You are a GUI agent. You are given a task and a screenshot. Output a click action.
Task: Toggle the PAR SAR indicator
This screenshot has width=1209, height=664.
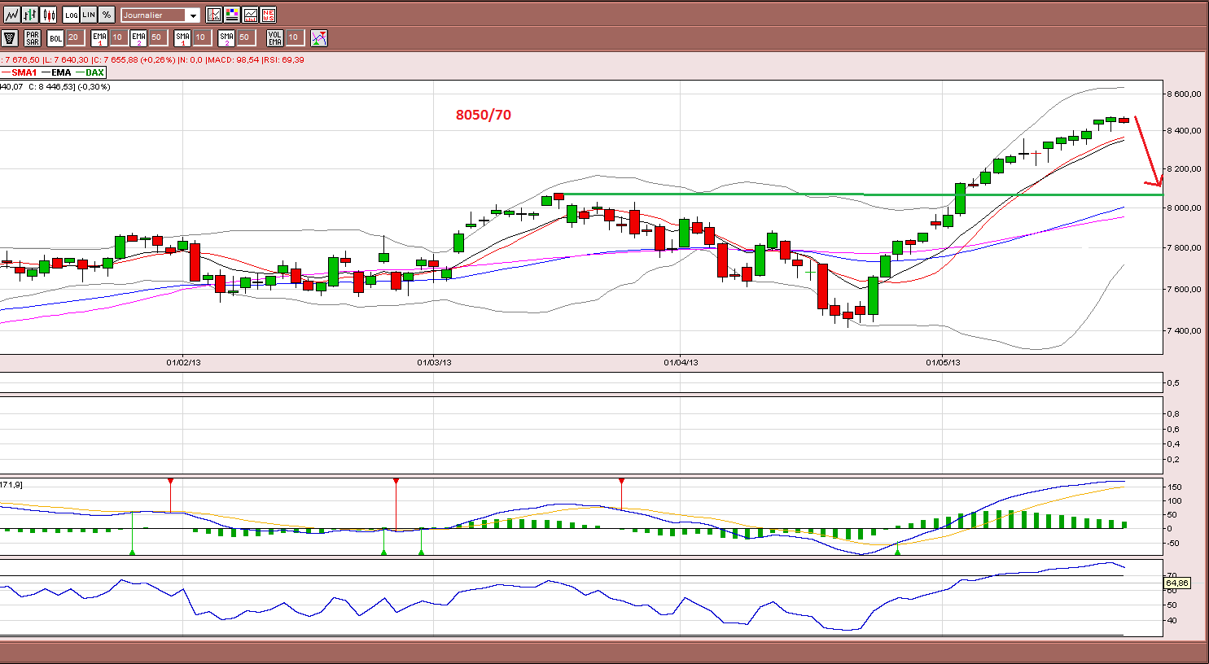(33, 37)
